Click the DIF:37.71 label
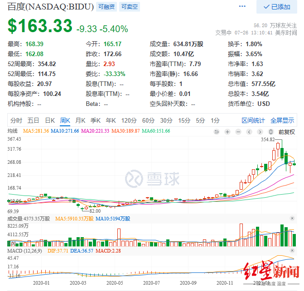Viewport: 304px width, 291px height. [58, 251]
